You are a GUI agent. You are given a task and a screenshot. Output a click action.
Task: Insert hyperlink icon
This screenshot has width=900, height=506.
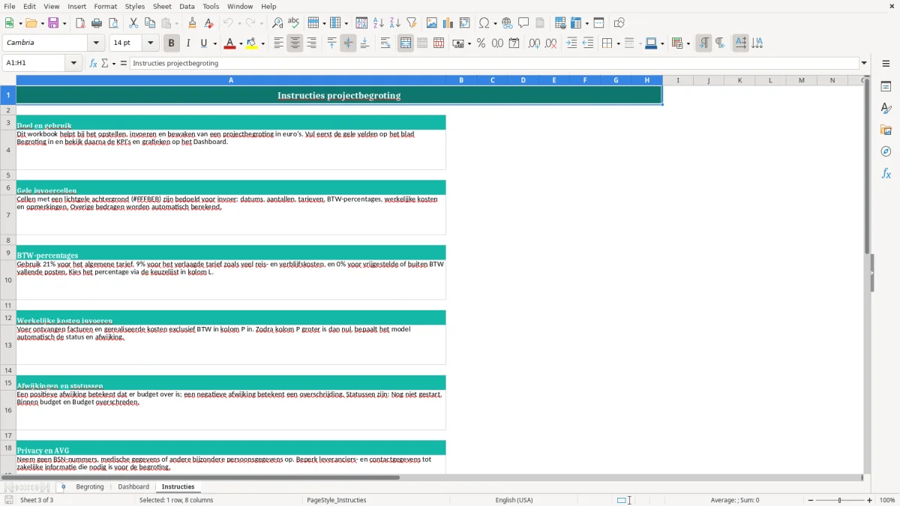[508, 23]
